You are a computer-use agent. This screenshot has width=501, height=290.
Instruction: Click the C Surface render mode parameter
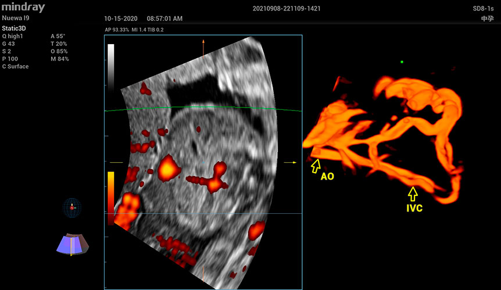tap(16, 66)
